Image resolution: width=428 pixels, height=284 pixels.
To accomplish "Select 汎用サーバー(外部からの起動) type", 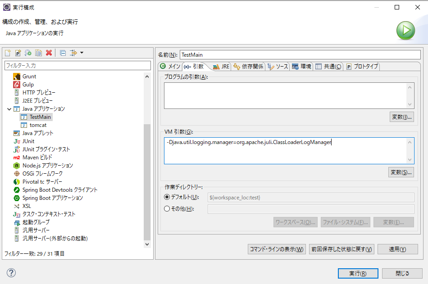I will [x=55, y=239].
